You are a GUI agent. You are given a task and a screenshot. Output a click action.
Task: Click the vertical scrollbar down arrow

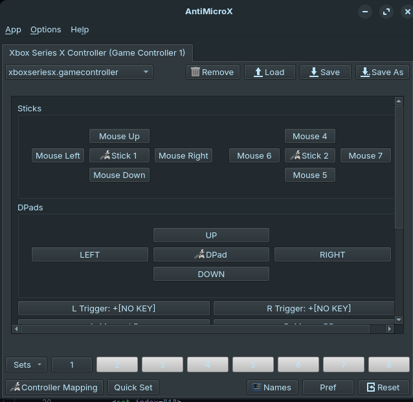click(399, 318)
